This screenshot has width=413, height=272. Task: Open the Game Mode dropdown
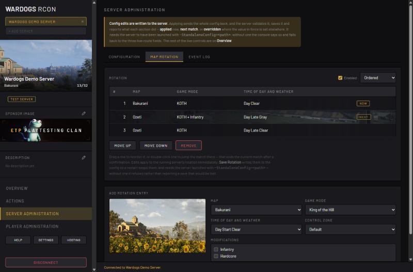tap(351, 210)
